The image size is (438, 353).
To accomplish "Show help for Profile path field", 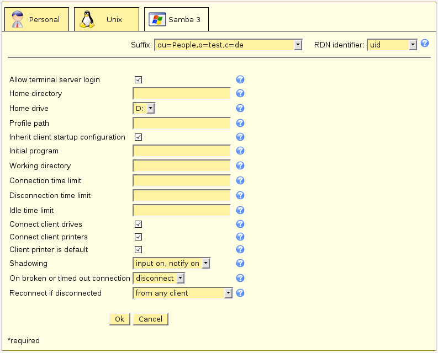I will [x=240, y=123].
